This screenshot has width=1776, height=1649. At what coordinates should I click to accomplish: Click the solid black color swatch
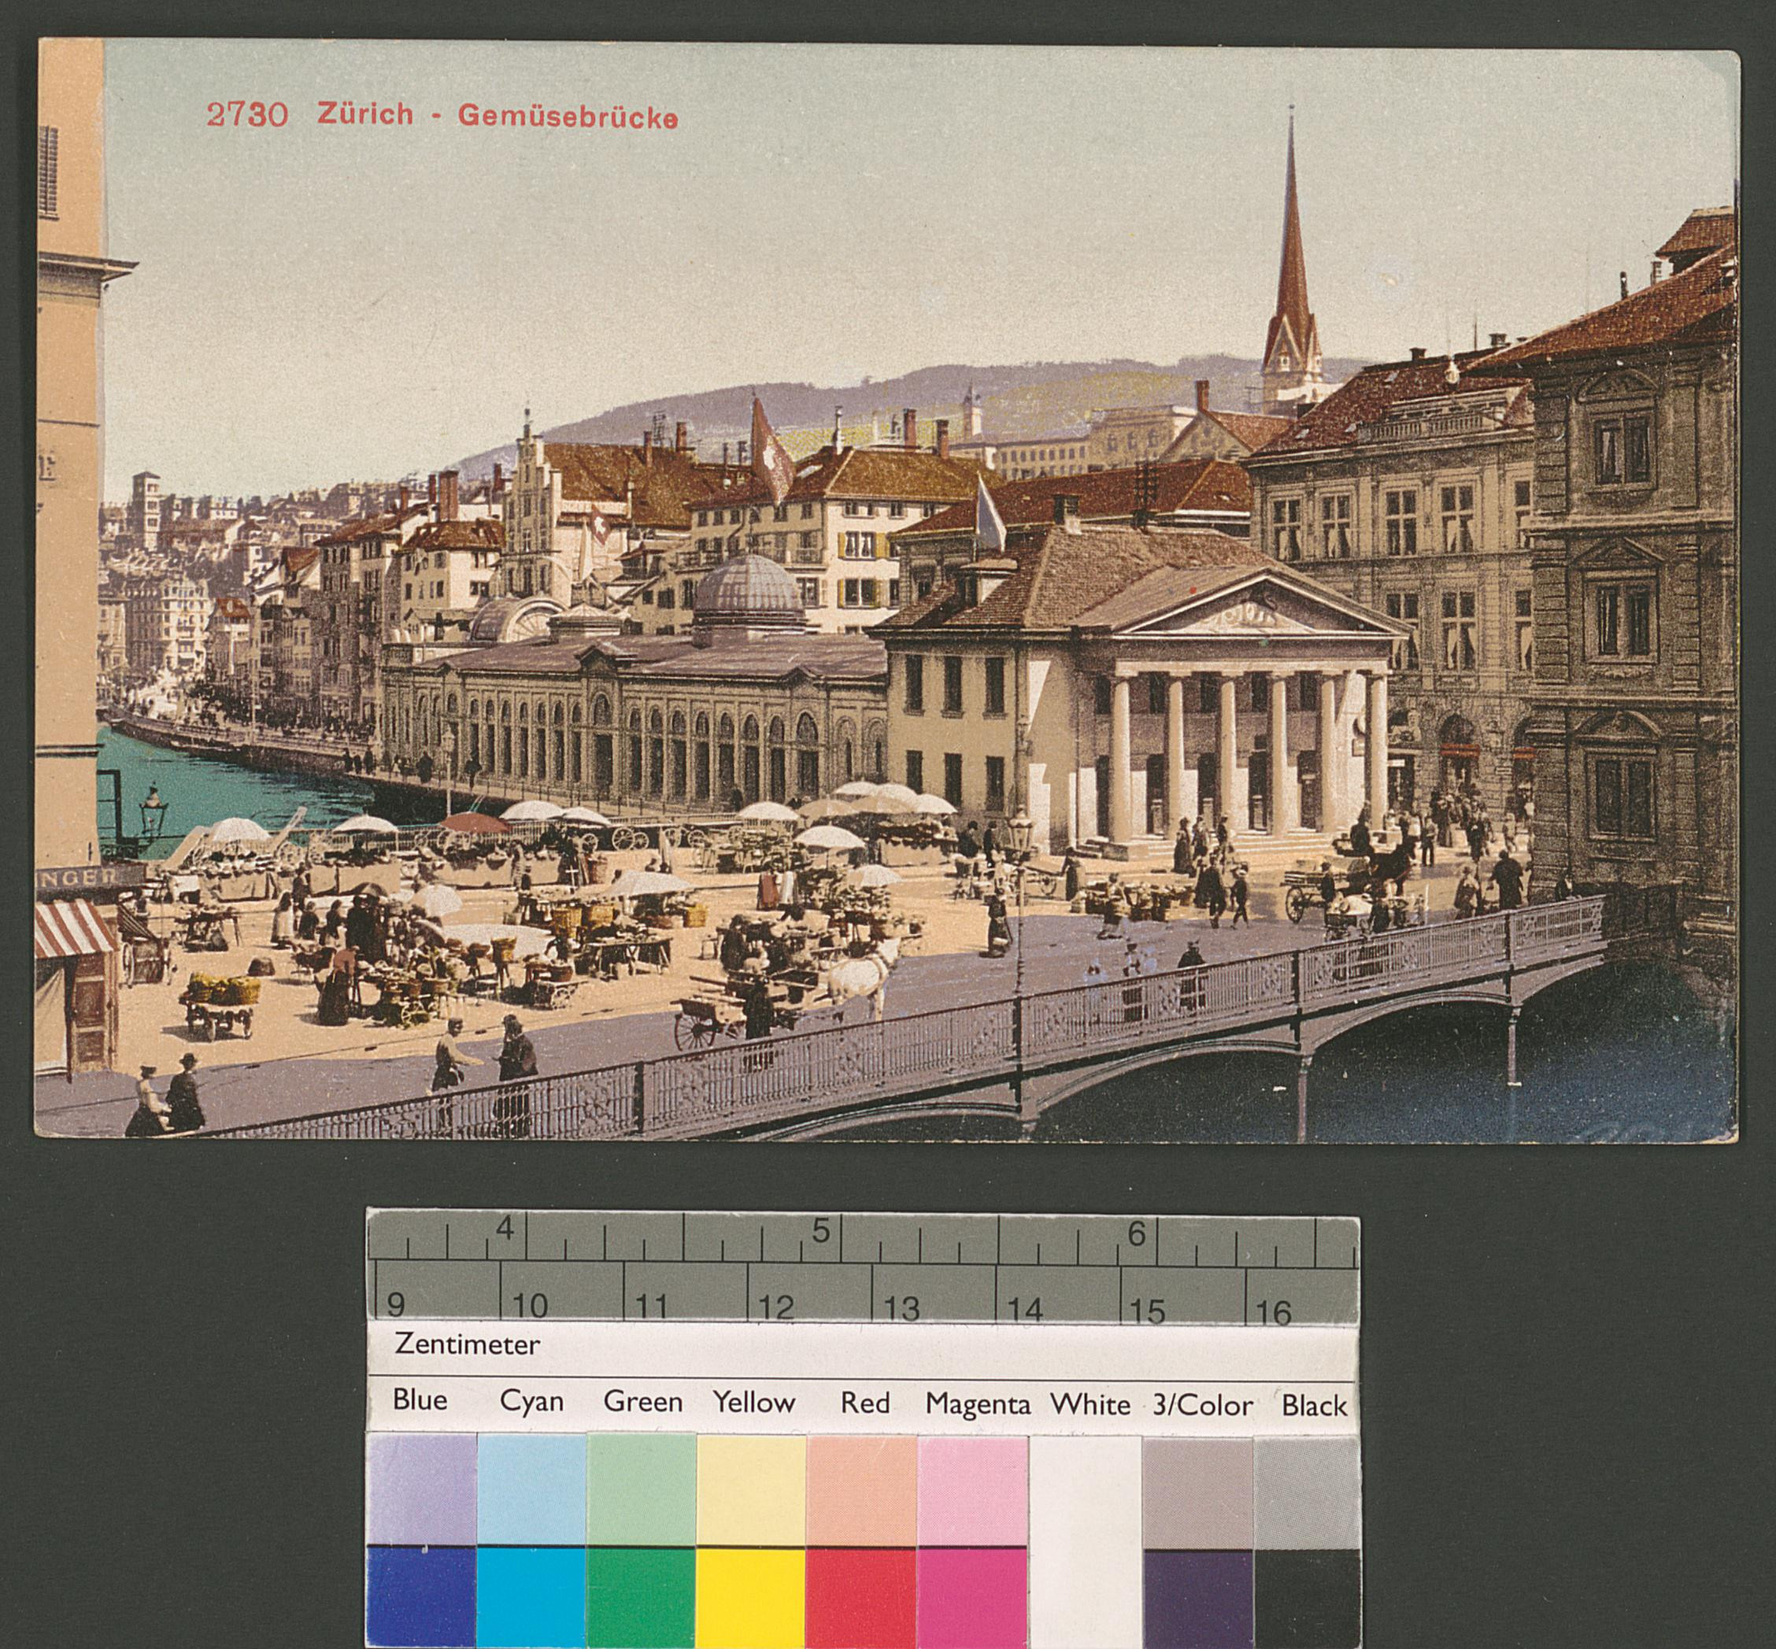[1307, 1596]
